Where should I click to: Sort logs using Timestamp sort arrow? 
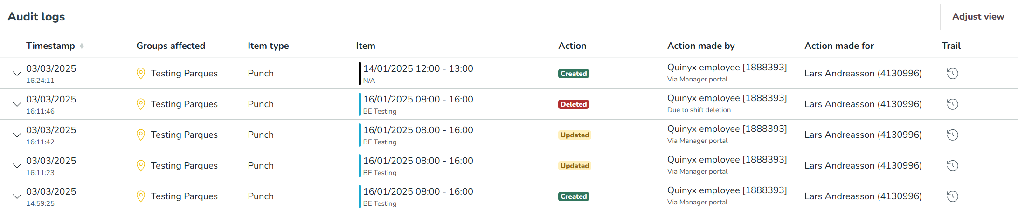click(x=82, y=46)
